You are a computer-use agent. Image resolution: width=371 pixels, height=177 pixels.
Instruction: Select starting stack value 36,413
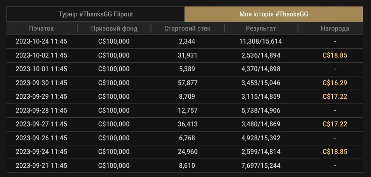[187, 124]
